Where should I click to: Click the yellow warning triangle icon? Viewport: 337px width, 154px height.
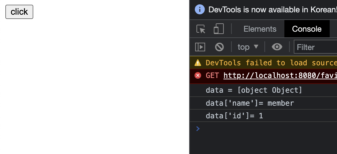[x=198, y=63]
